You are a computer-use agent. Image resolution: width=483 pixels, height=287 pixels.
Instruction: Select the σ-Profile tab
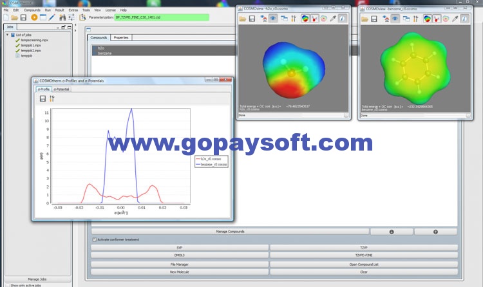(44, 89)
